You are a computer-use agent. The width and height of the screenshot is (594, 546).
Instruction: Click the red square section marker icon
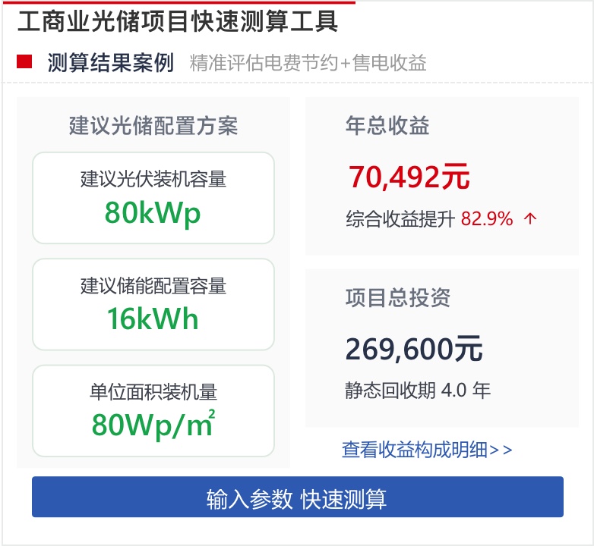pos(24,62)
